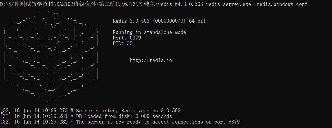
Task: Click the D:\软件测试教学资料 path segment
Action: click(25, 4)
